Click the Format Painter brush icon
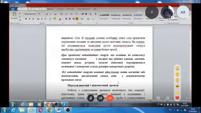The width and height of the screenshot is (201, 113). (x=20, y=20)
